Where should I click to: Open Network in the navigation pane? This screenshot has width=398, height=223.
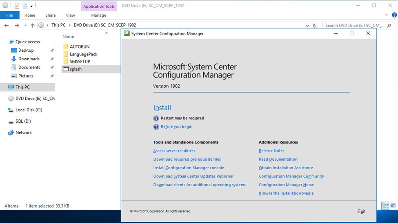(23, 132)
